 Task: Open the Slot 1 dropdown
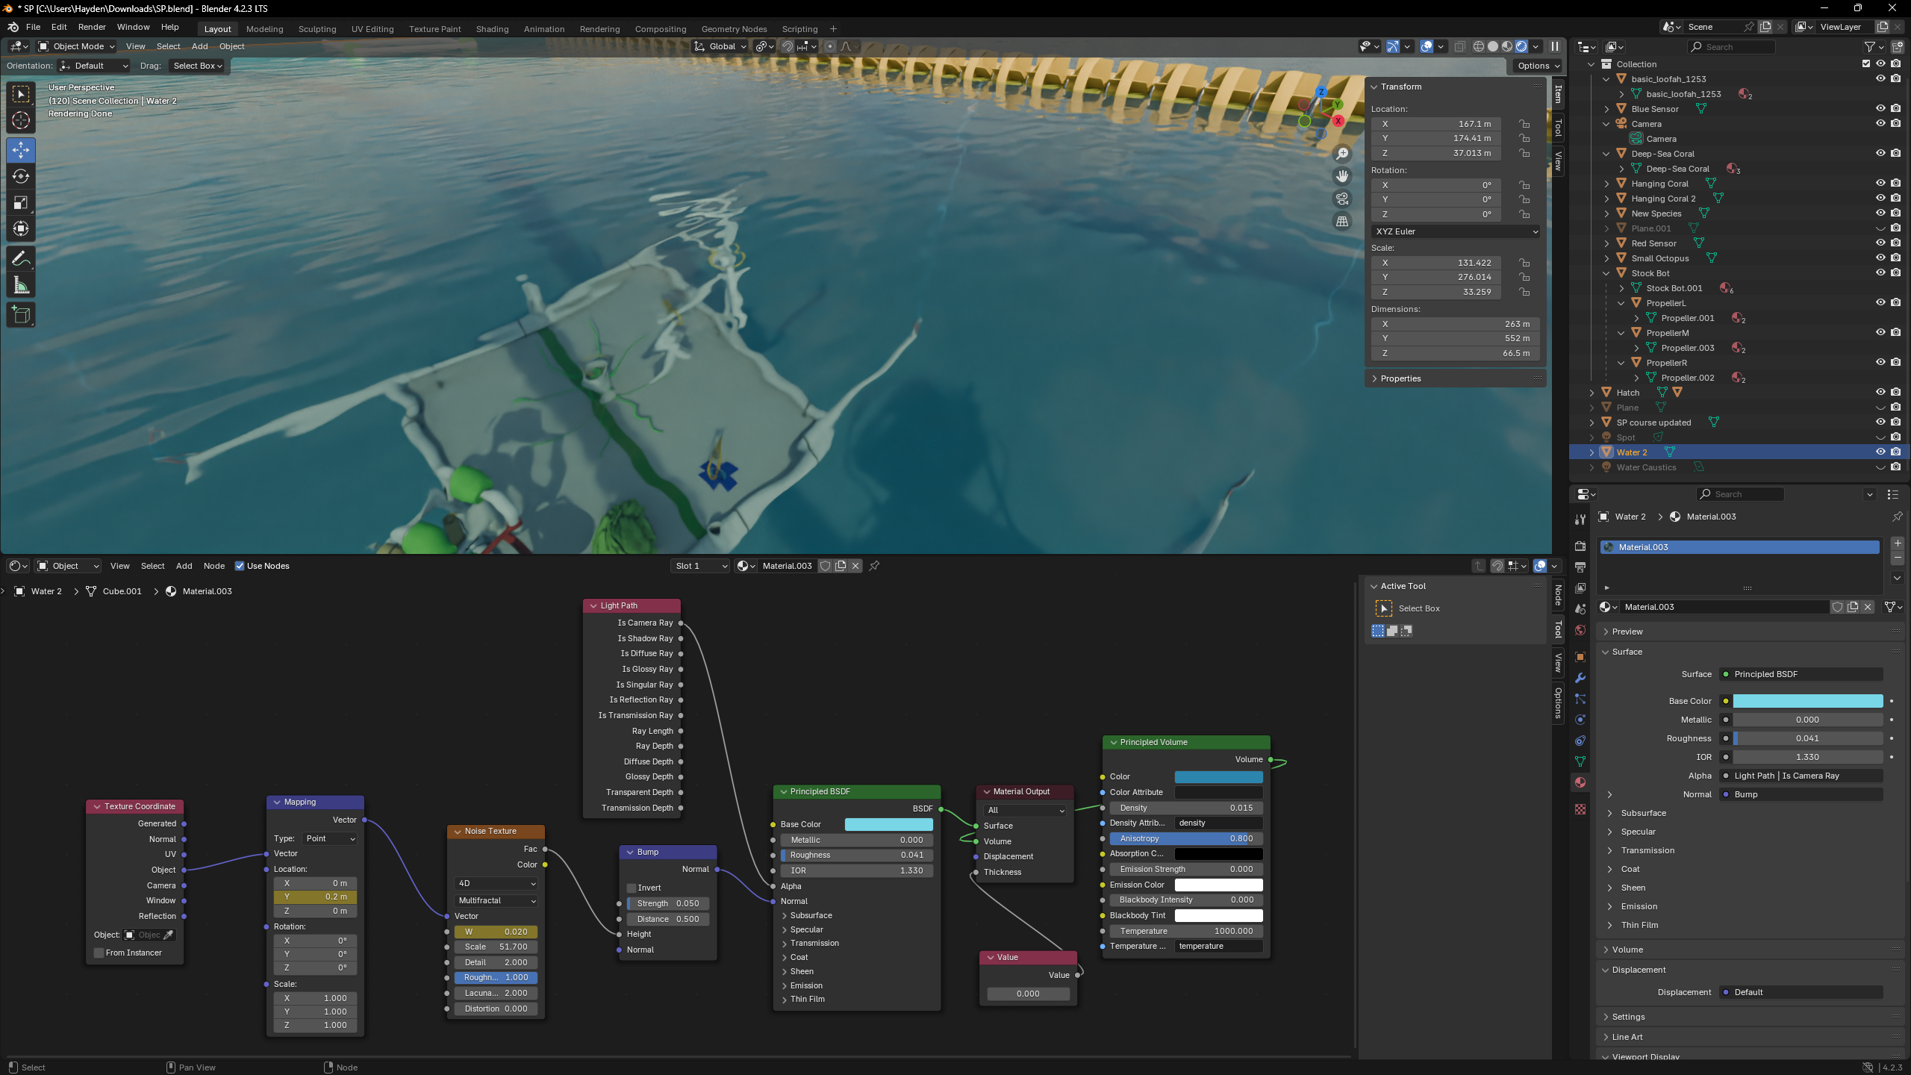pos(699,566)
